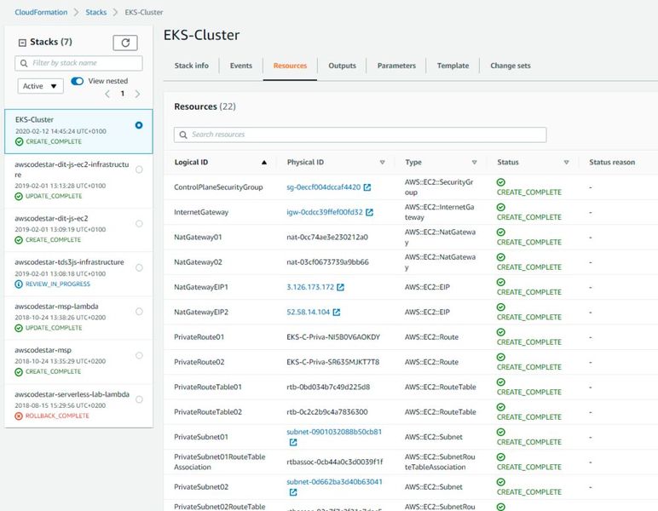Click the Status reason column header
Viewport: 658px width, 511px height.
(x=612, y=163)
